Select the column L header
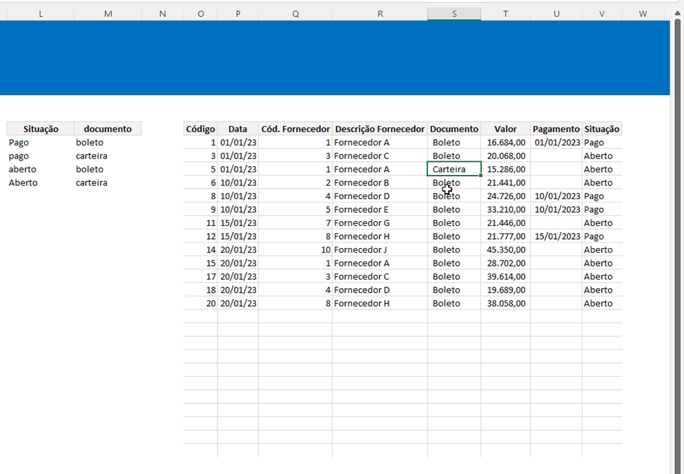The width and height of the screenshot is (684, 474). (41, 14)
